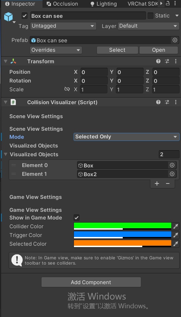Open the icon dropdown under the cube icon
Screen dimensions: 181x317
tap(14, 22)
